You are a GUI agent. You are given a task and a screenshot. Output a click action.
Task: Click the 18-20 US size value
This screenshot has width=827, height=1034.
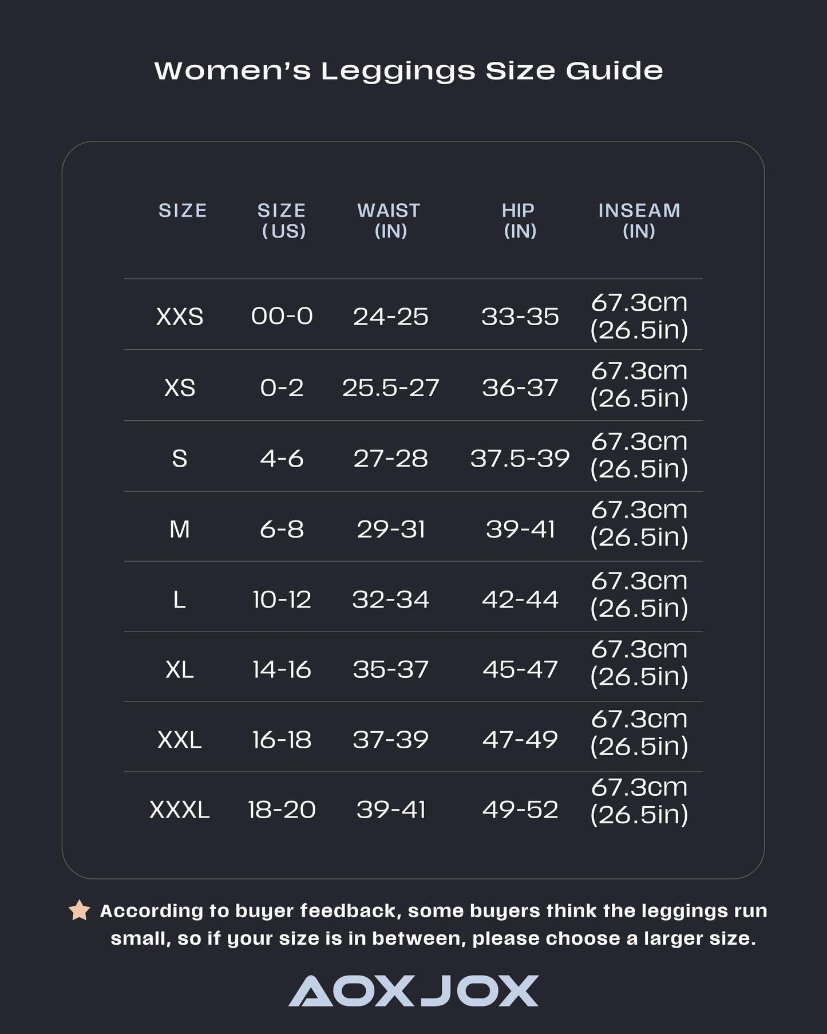pos(282,810)
